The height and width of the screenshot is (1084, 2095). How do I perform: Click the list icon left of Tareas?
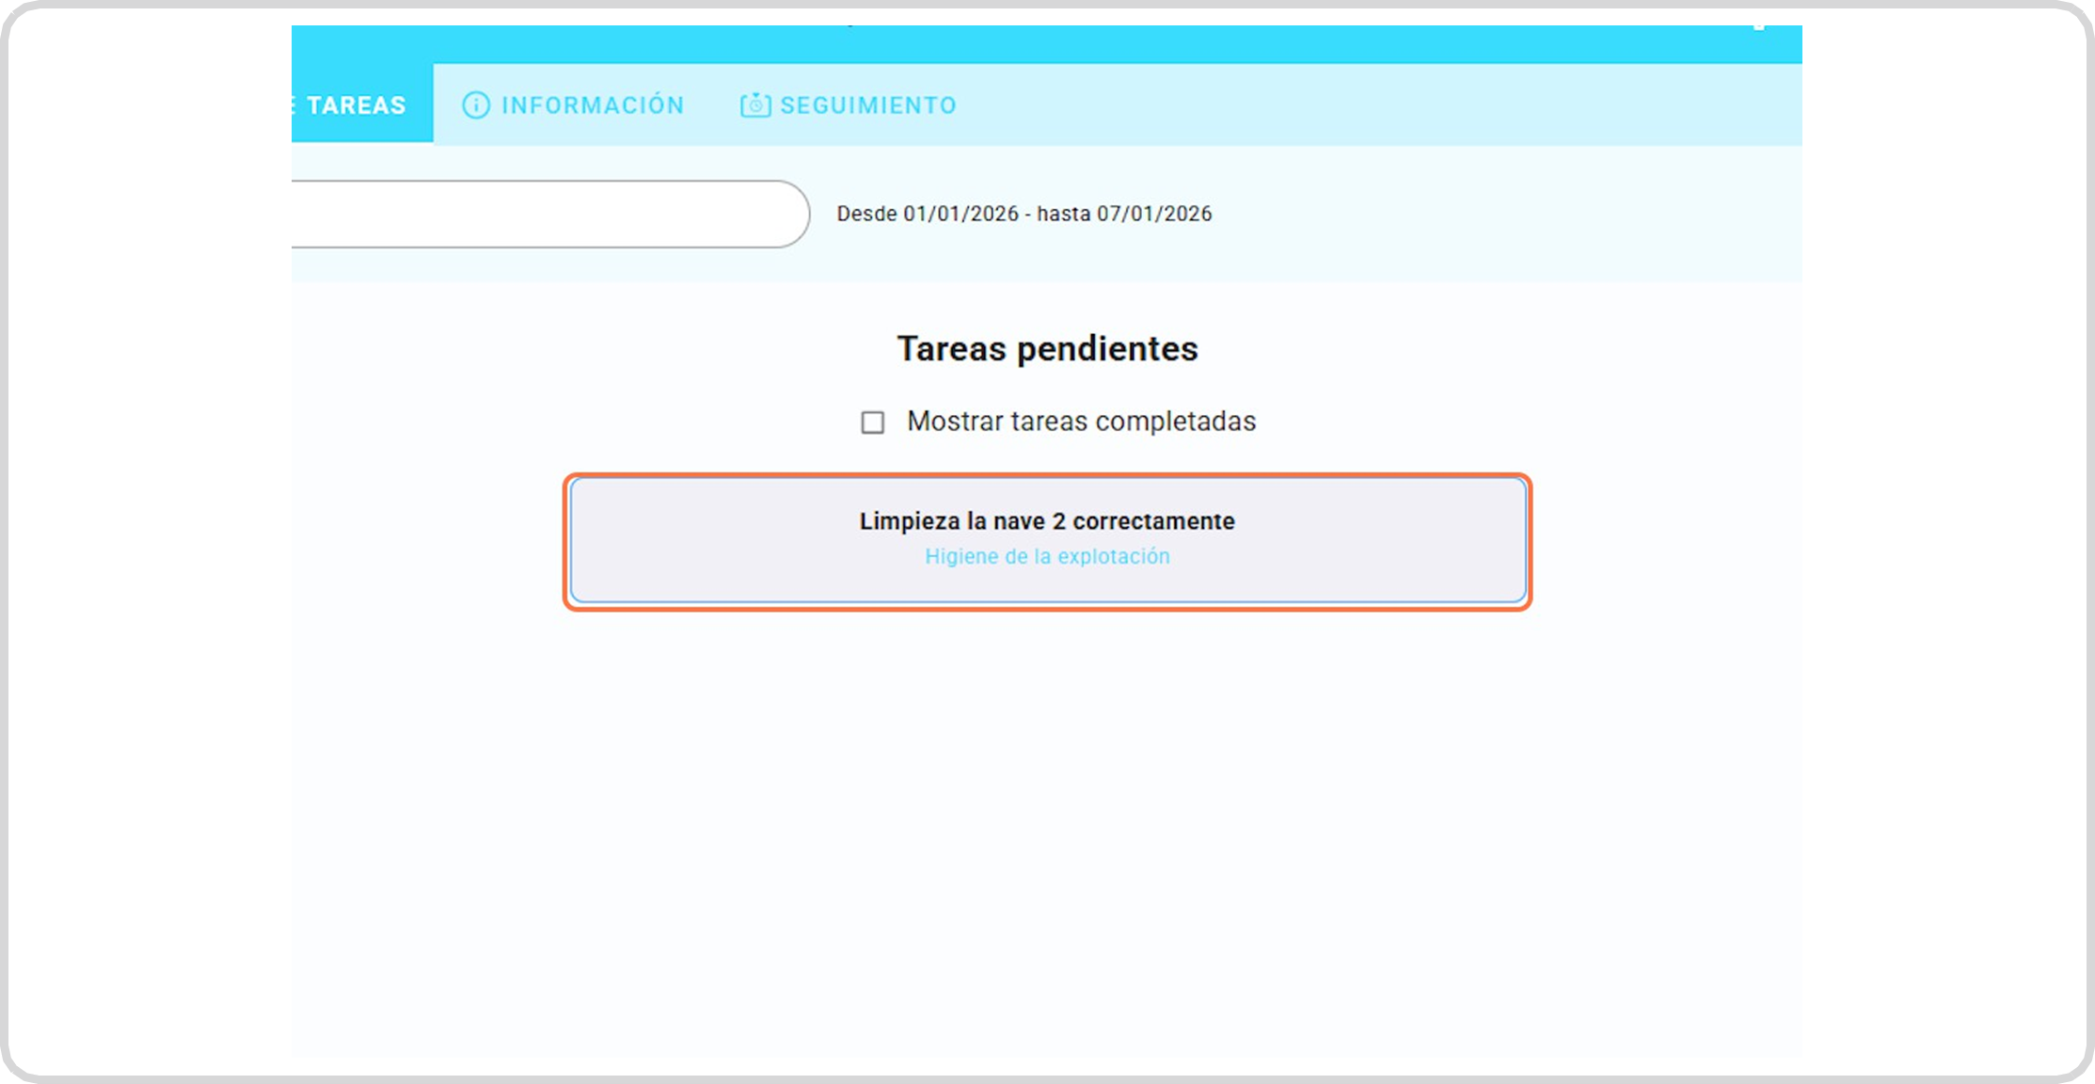(294, 105)
